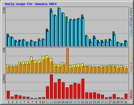This screenshot has height=105, width=134.
Task: Click the red KBytes bar for day 31
Action: pyautogui.click(x=126, y=96)
